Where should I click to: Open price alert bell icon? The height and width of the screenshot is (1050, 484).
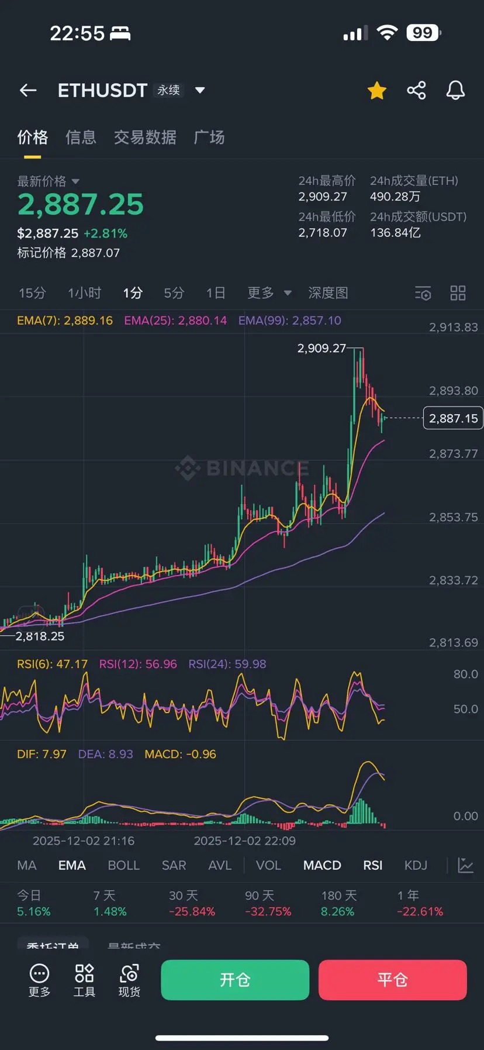pos(455,90)
